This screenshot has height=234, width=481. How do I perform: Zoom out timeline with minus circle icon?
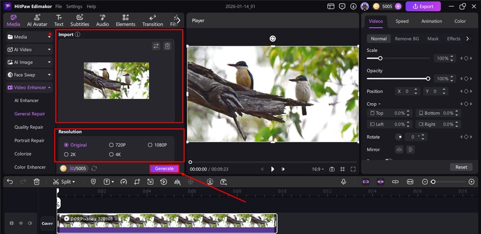coord(424,182)
